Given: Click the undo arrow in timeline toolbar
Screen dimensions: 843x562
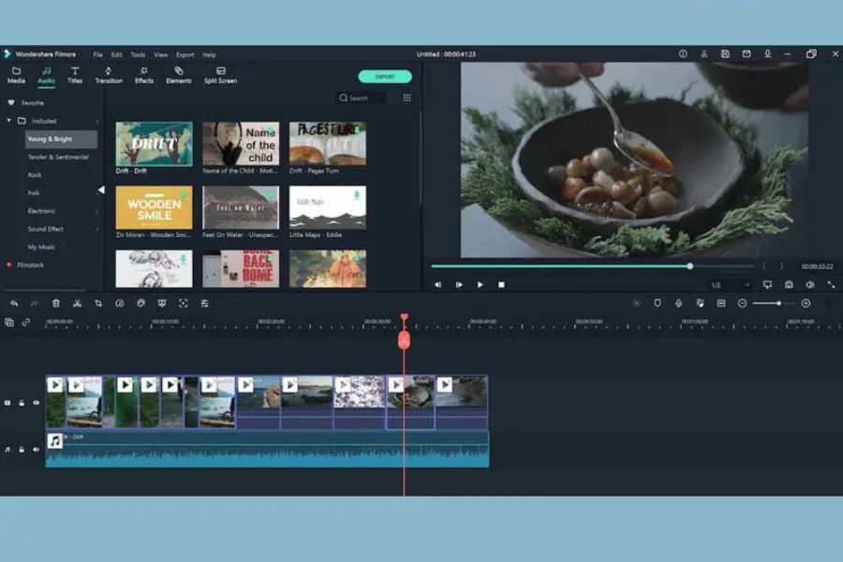Looking at the screenshot, I should click(x=14, y=303).
